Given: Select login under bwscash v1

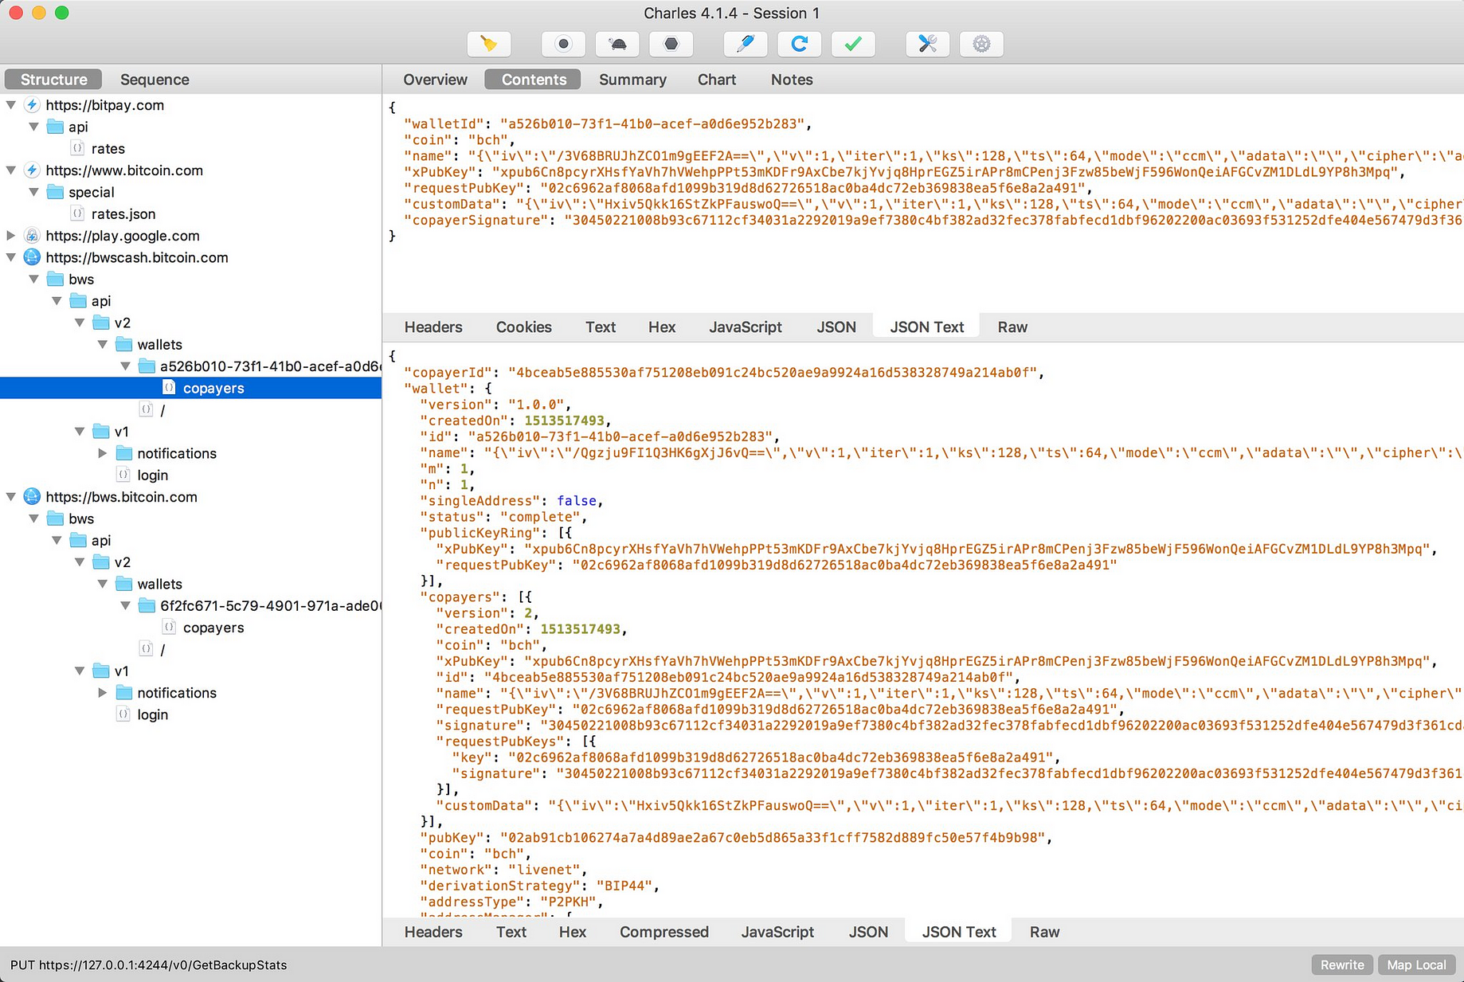Looking at the screenshot, I should click(152, 475).
